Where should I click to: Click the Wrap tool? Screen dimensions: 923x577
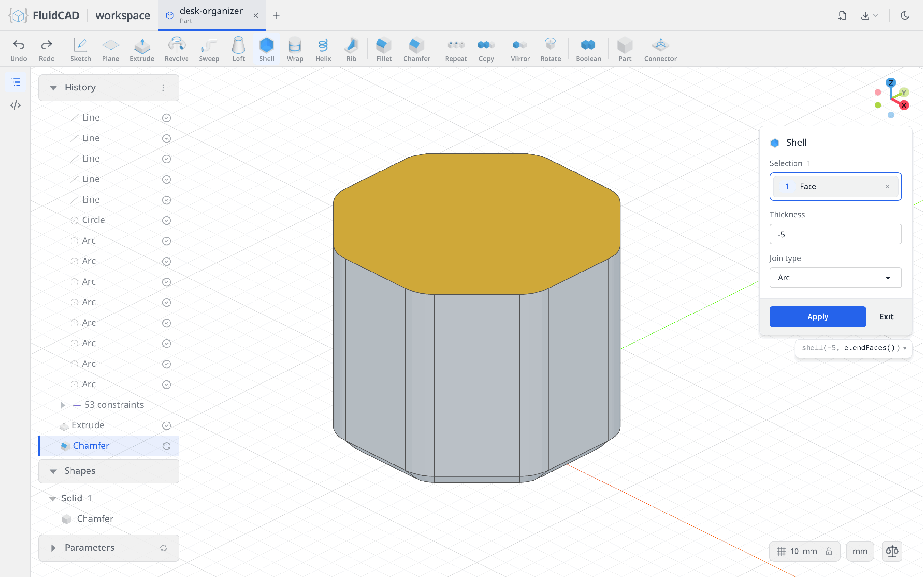pos(295,49)
